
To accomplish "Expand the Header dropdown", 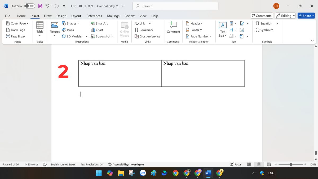I will click(194, 23).
